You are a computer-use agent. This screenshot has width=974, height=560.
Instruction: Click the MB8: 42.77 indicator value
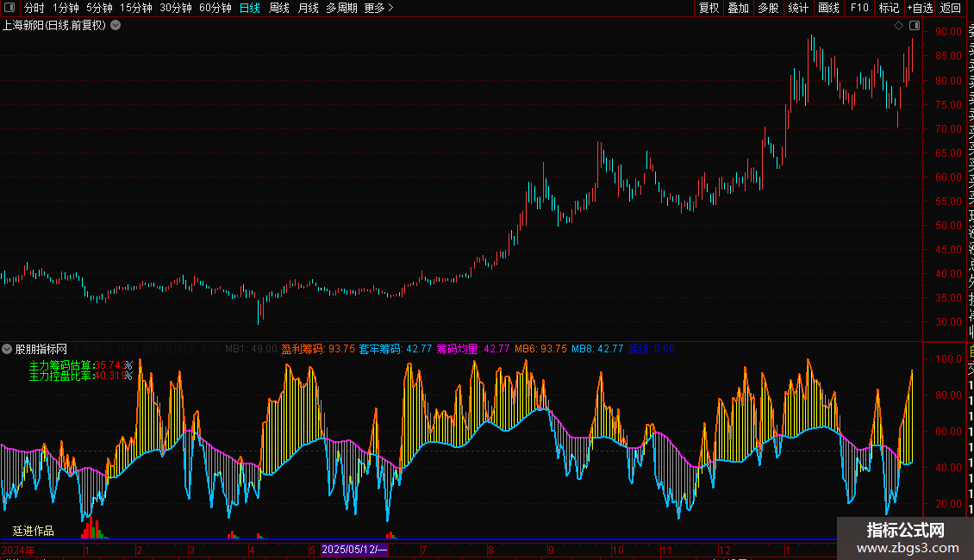point(597,349)
